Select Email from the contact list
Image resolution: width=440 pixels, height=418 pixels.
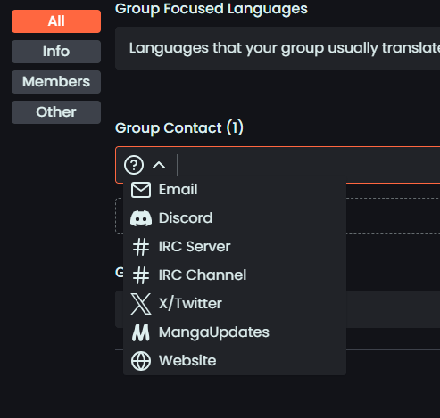tap(235, 190)
